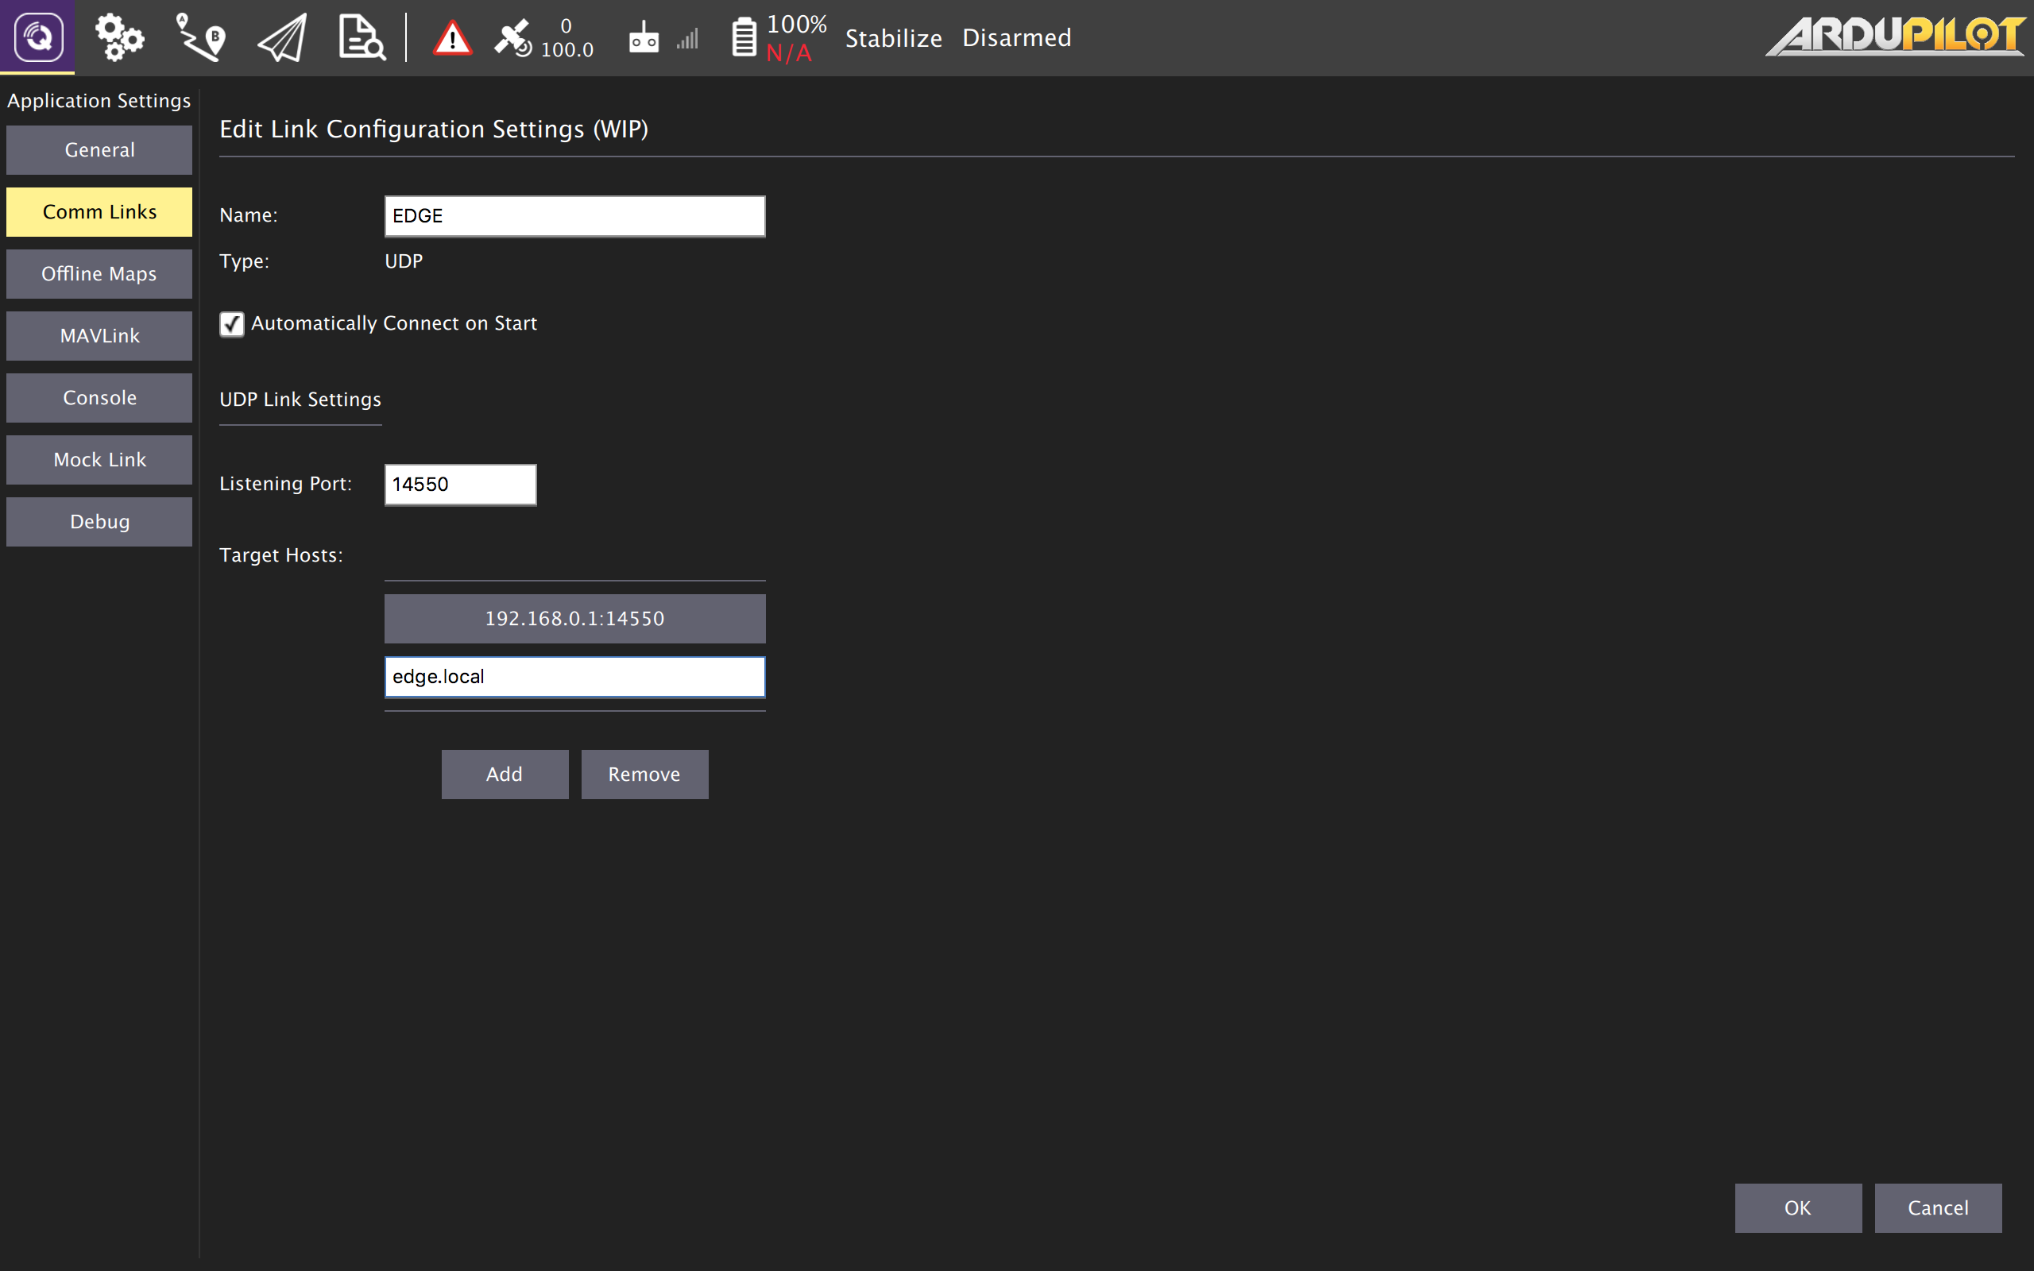This screenshot has height=1271, width=2034.
Task: Open the Console settings tab
Action: 99,398
